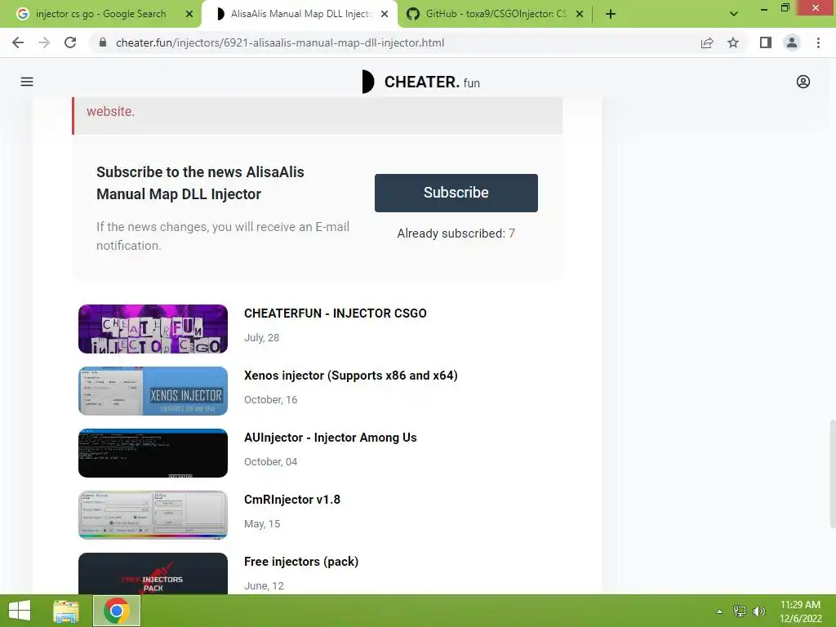The height and width of the screenshot is (627, 836).
Task: Click the 'May, 15' date text
Action: coord(262,523)
